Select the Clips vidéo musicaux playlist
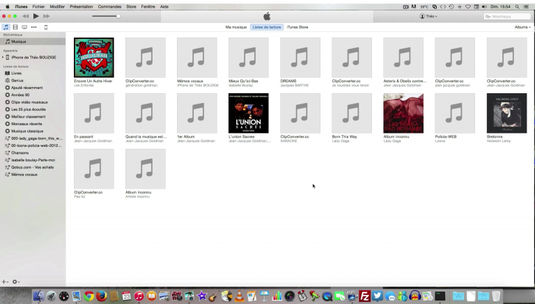 coord(29,102)
